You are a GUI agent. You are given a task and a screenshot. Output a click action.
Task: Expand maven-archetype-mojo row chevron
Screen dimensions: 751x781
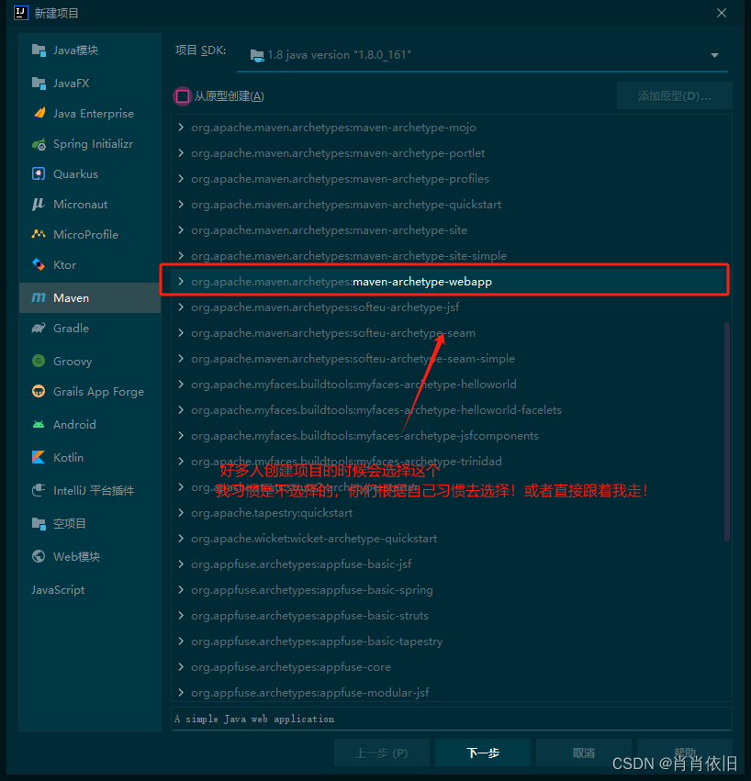click(x=181, y=128)
